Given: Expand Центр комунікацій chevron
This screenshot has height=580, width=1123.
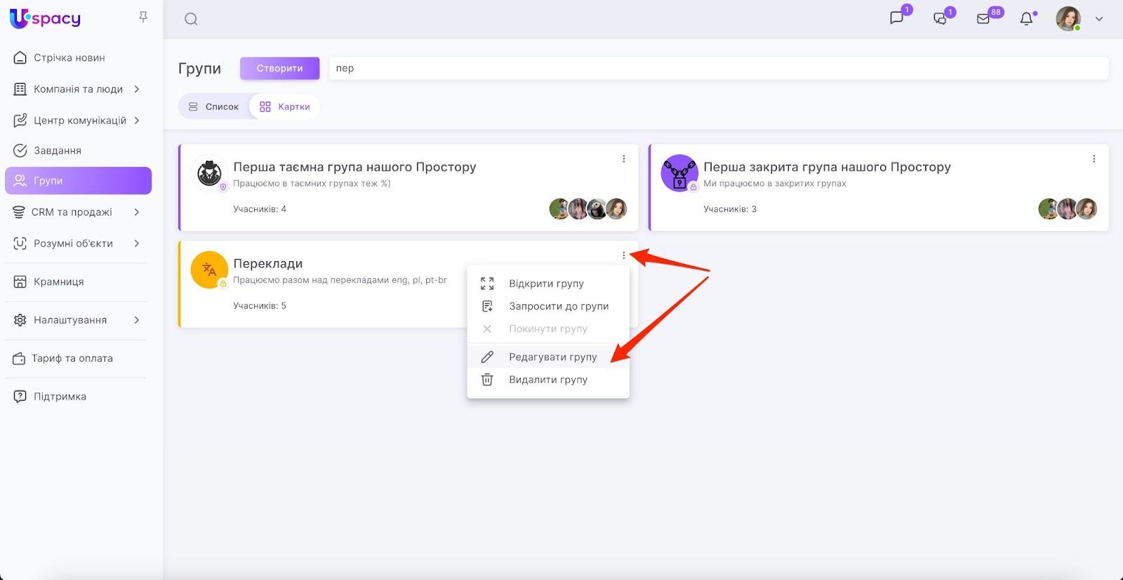Looking at the screenshot, I should pyautogui.click(x=137, y=120).
